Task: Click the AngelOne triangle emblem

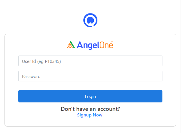Action: coord(71,45)
